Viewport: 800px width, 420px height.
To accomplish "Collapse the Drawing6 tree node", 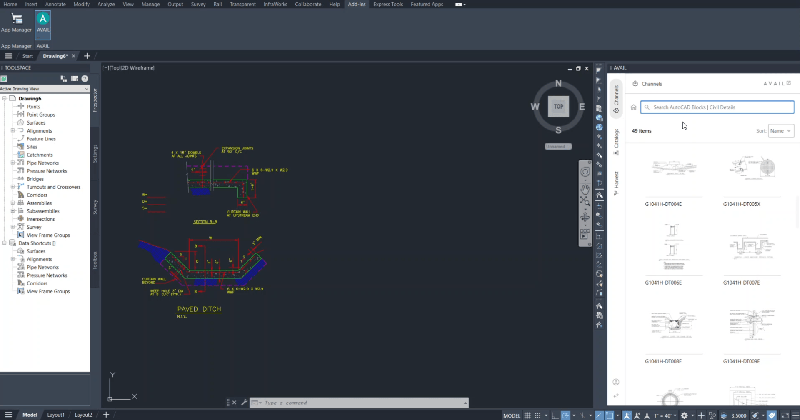I will pyautogui.click(x=5, y=99).
